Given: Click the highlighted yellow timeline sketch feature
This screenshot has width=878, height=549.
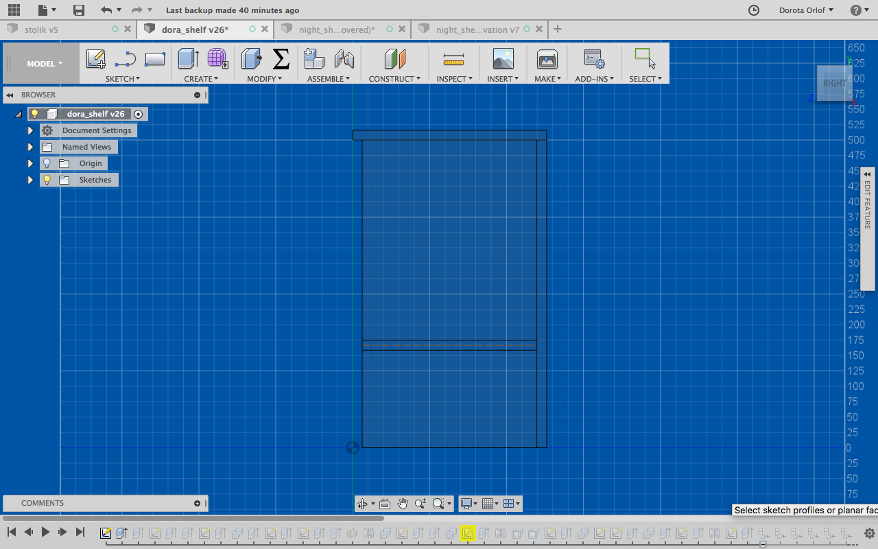Looking at the screenshot, I should click(468, 533).
